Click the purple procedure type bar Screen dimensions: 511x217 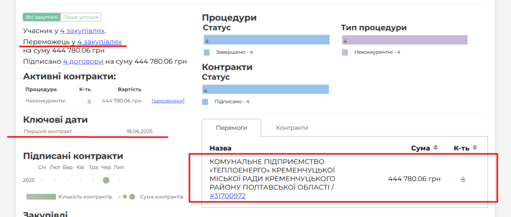405,40
